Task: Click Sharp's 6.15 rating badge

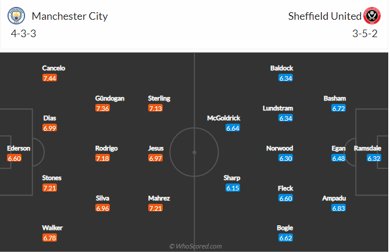Action: point(232,188)
